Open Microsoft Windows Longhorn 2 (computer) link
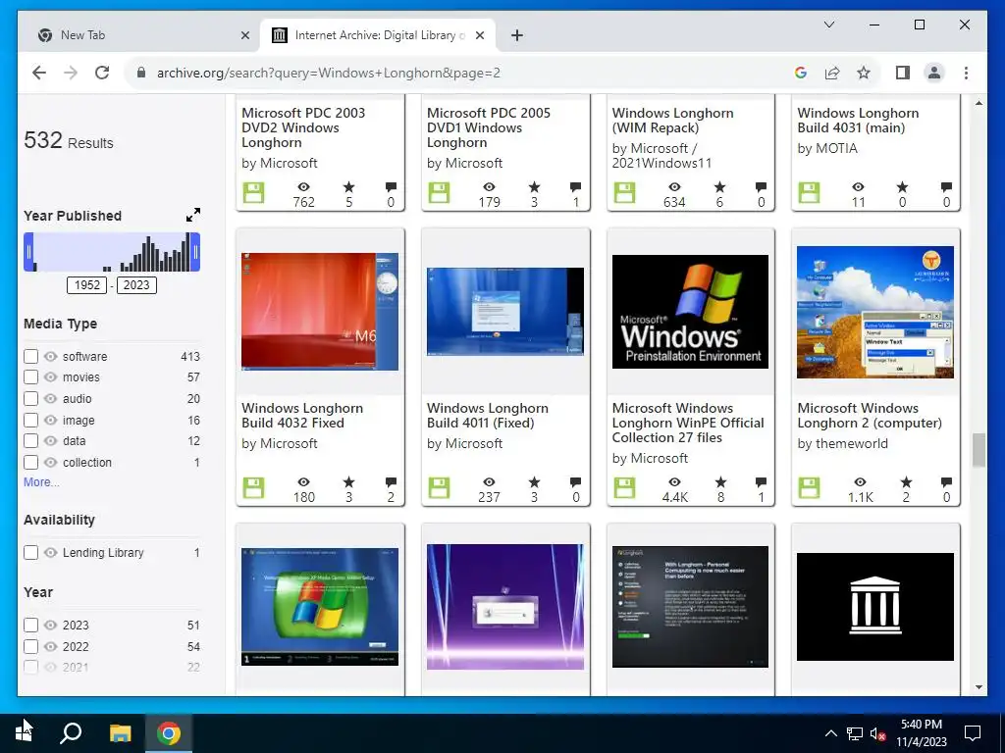The height and width of the screenshot is (753, 1005). [870, 416]
